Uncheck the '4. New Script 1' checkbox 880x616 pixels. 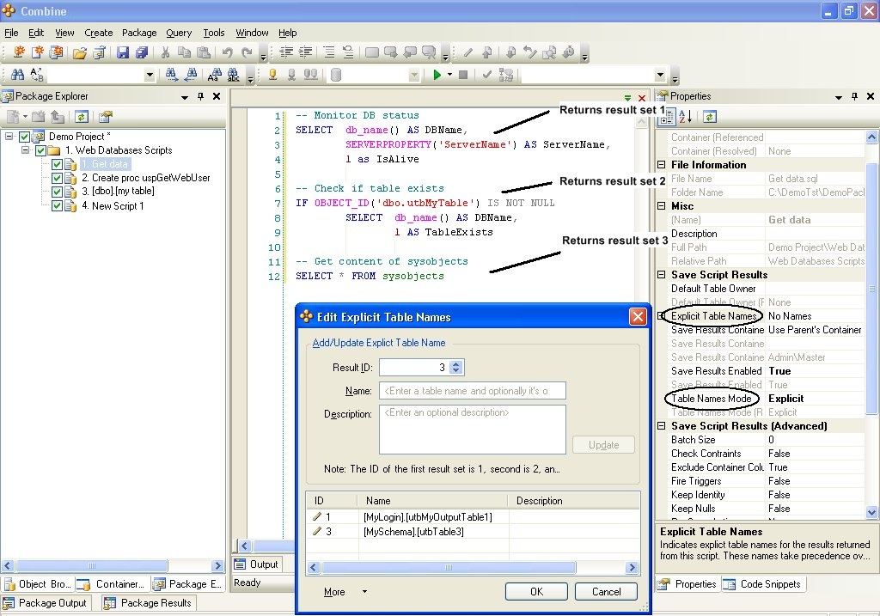coord(57,206)
